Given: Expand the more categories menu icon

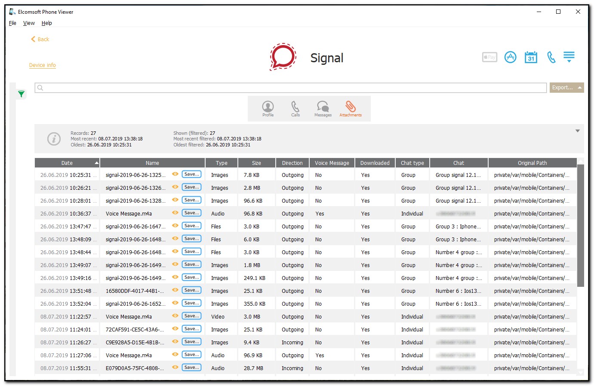Looking at the screenshot, I should 569,57.
